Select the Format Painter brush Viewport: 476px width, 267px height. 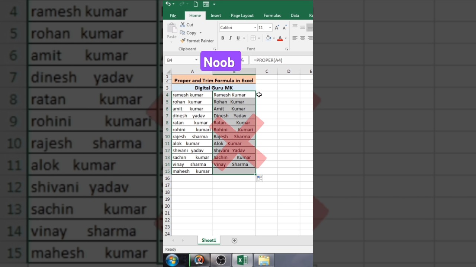point(197,41)
